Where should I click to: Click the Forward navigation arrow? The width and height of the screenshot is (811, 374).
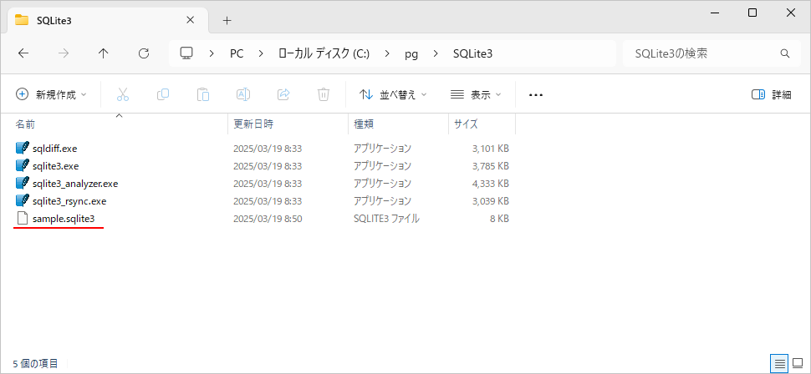point(64,53)
